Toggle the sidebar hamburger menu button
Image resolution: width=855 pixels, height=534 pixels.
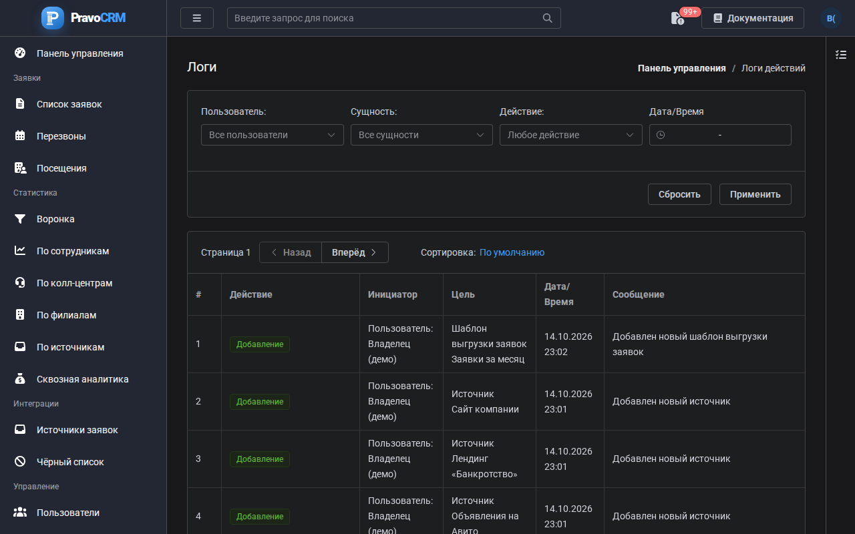click(197, 18)
